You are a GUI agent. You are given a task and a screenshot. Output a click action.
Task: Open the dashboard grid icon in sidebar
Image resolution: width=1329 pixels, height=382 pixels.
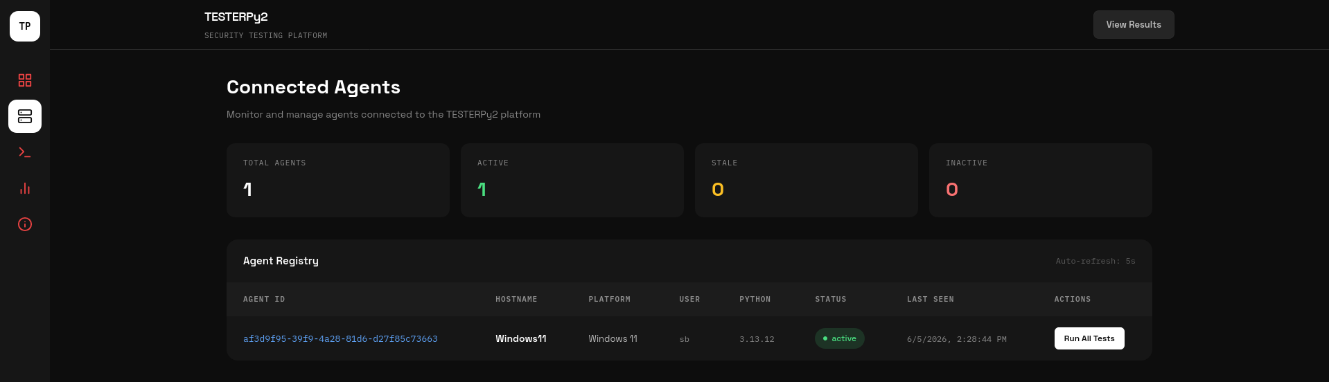(x=25, y=80)
